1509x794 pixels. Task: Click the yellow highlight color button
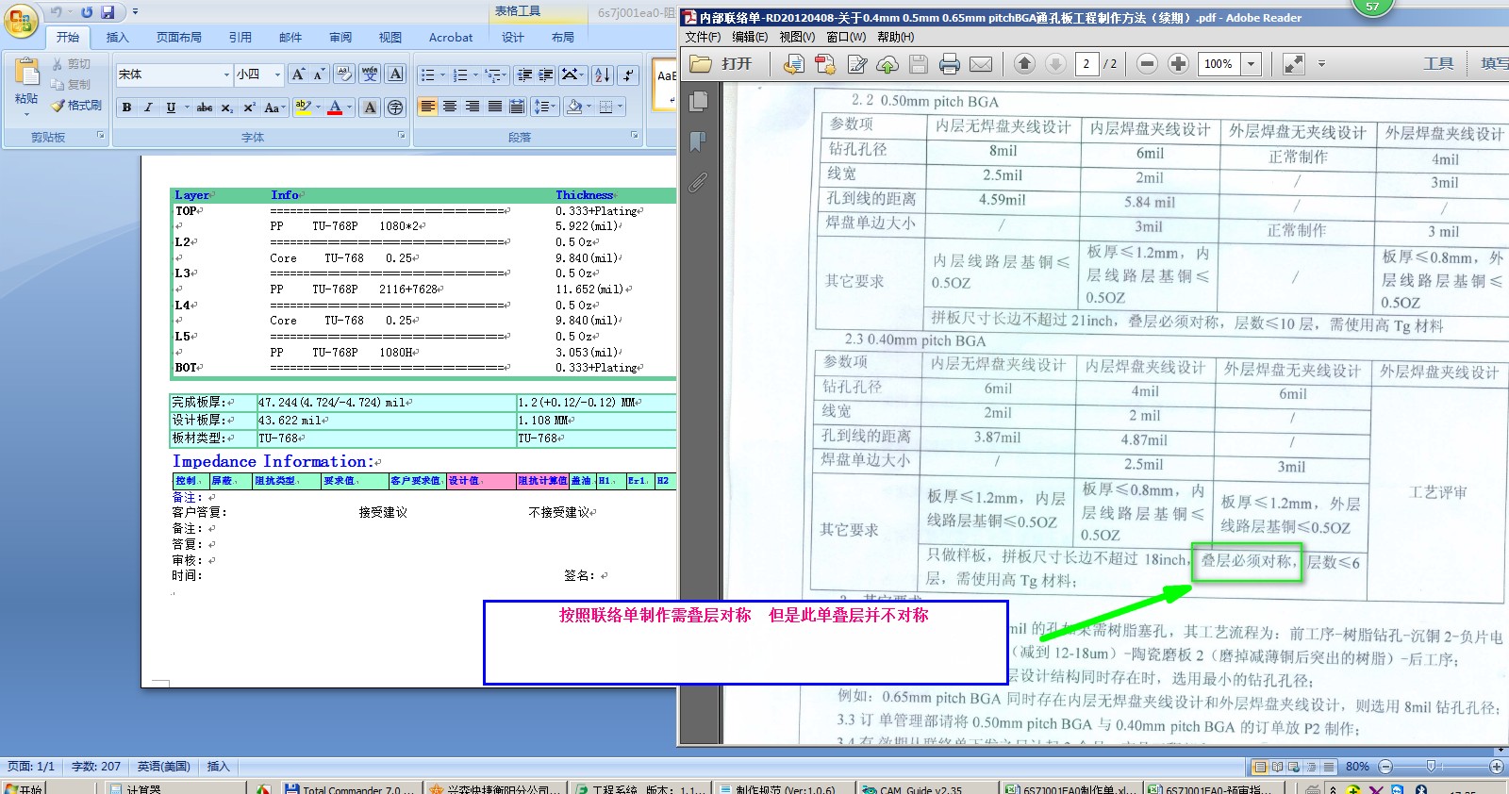click(x=303, y=108)
